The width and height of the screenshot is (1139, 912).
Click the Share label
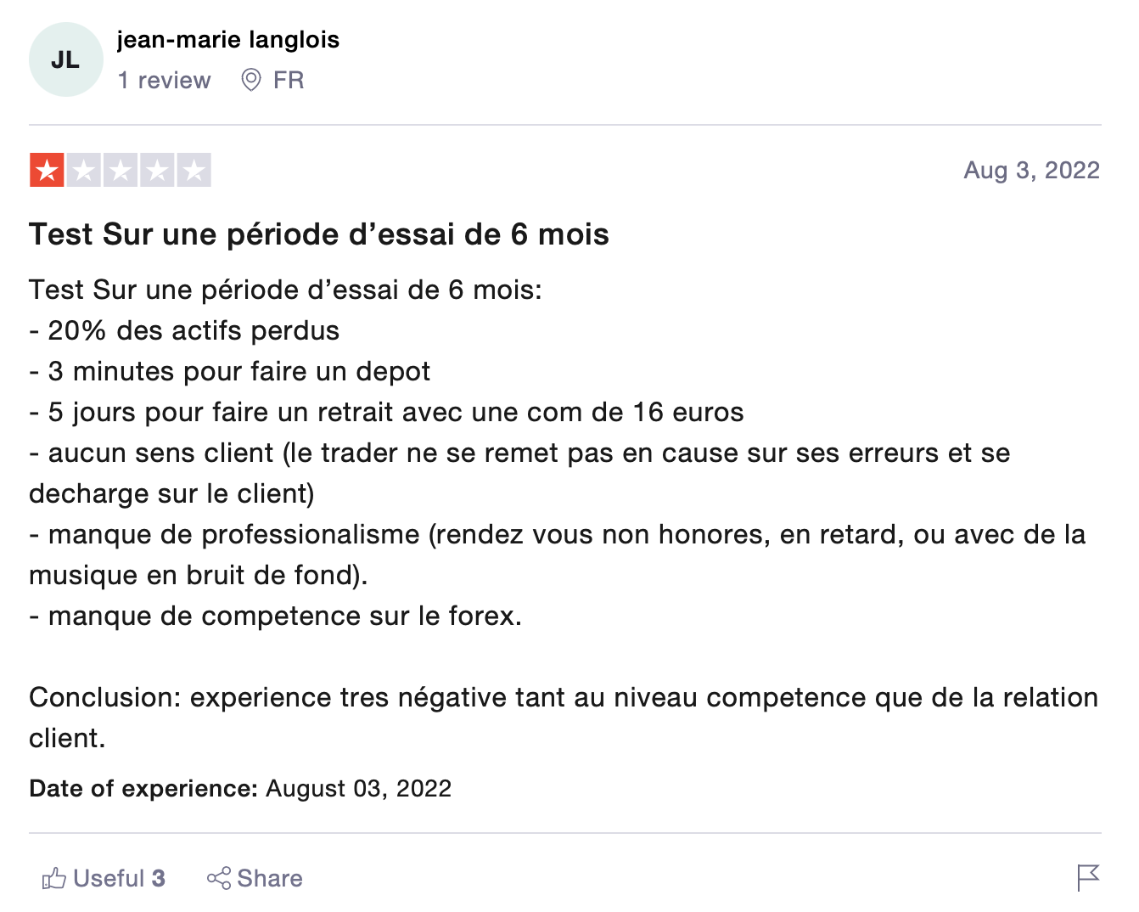(x=270, y=878)
